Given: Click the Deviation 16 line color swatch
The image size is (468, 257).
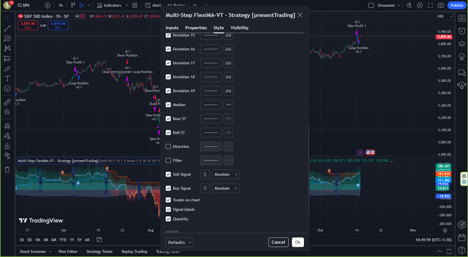Looking at the screenshot, I should coord(211,49).
